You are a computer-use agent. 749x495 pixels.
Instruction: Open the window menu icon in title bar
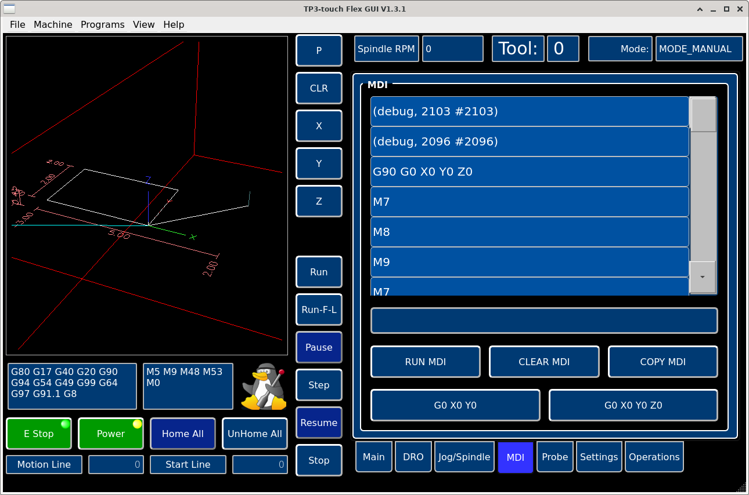(x=10, y=9)
